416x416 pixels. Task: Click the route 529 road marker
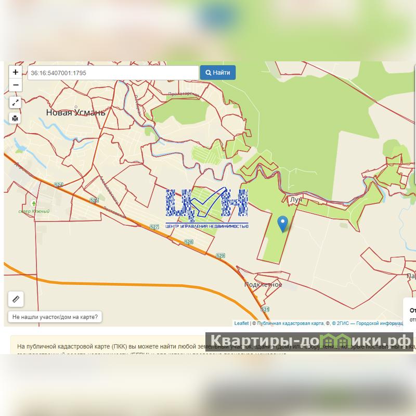[x=220, y=256]
